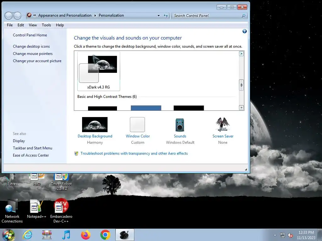Click the theme list scroll down arrow
The width and height of the screenshot is (322, 241).
click(x=241, y=107)
